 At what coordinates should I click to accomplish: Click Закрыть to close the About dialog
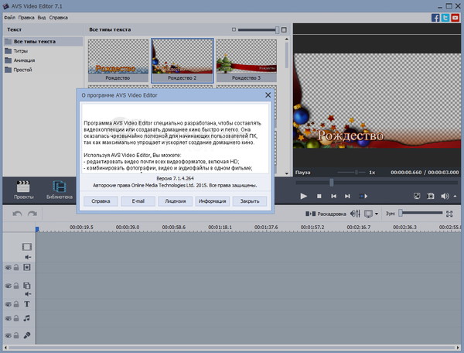[250, 200]
